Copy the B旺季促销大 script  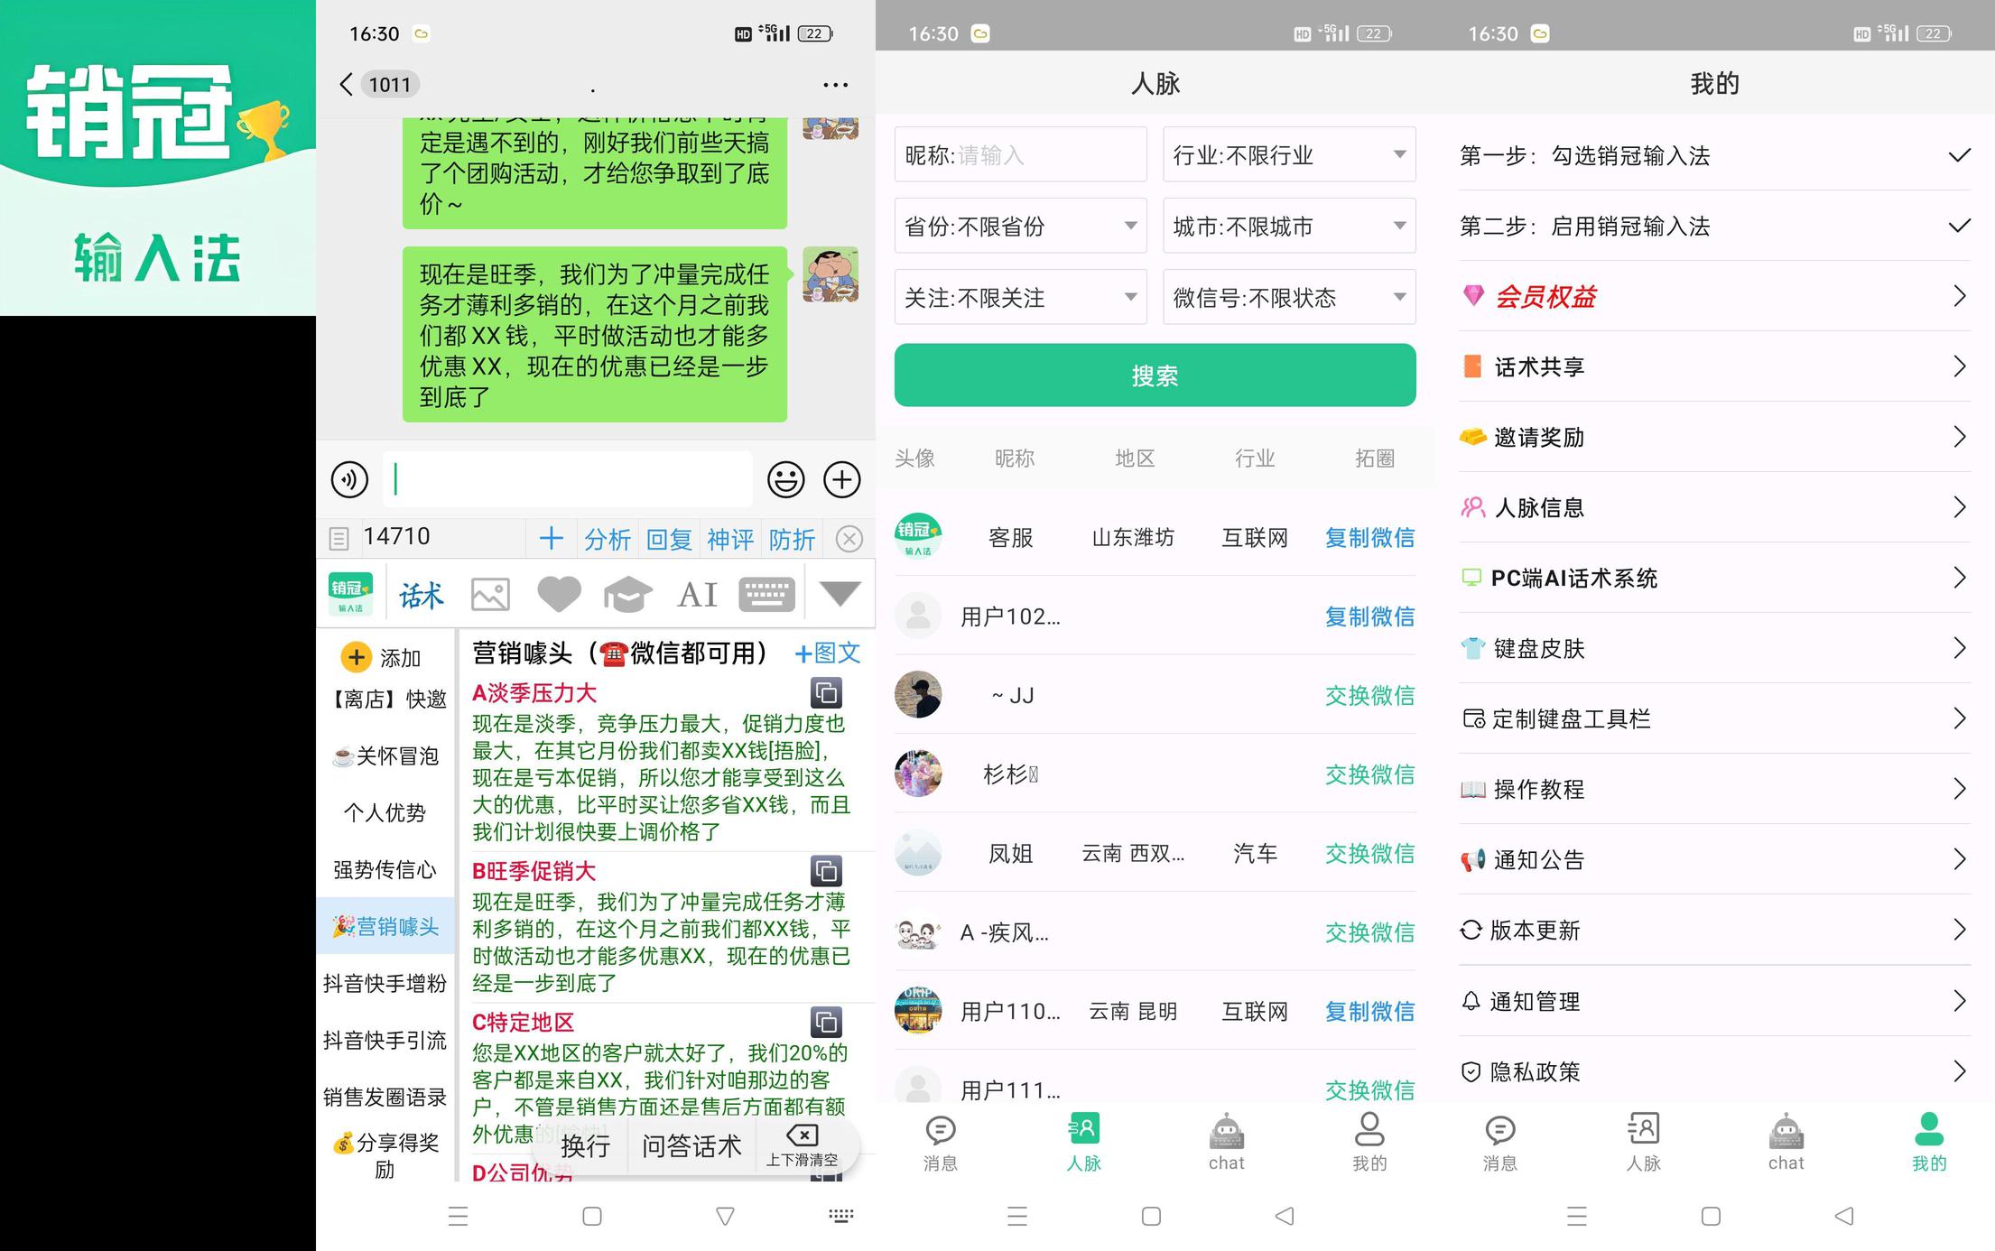pos(826,871)
